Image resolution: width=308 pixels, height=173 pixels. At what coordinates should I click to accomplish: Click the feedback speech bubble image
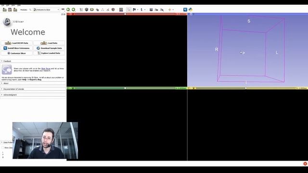(x=7, y=70)
